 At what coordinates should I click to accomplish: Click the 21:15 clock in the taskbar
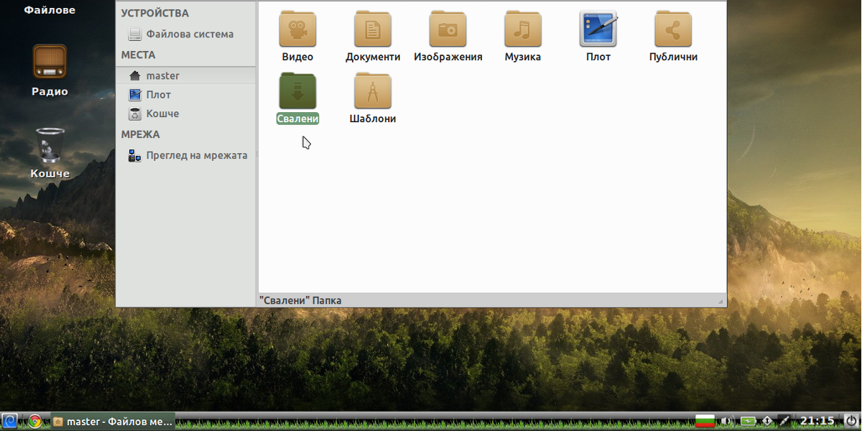click(817, 421)
